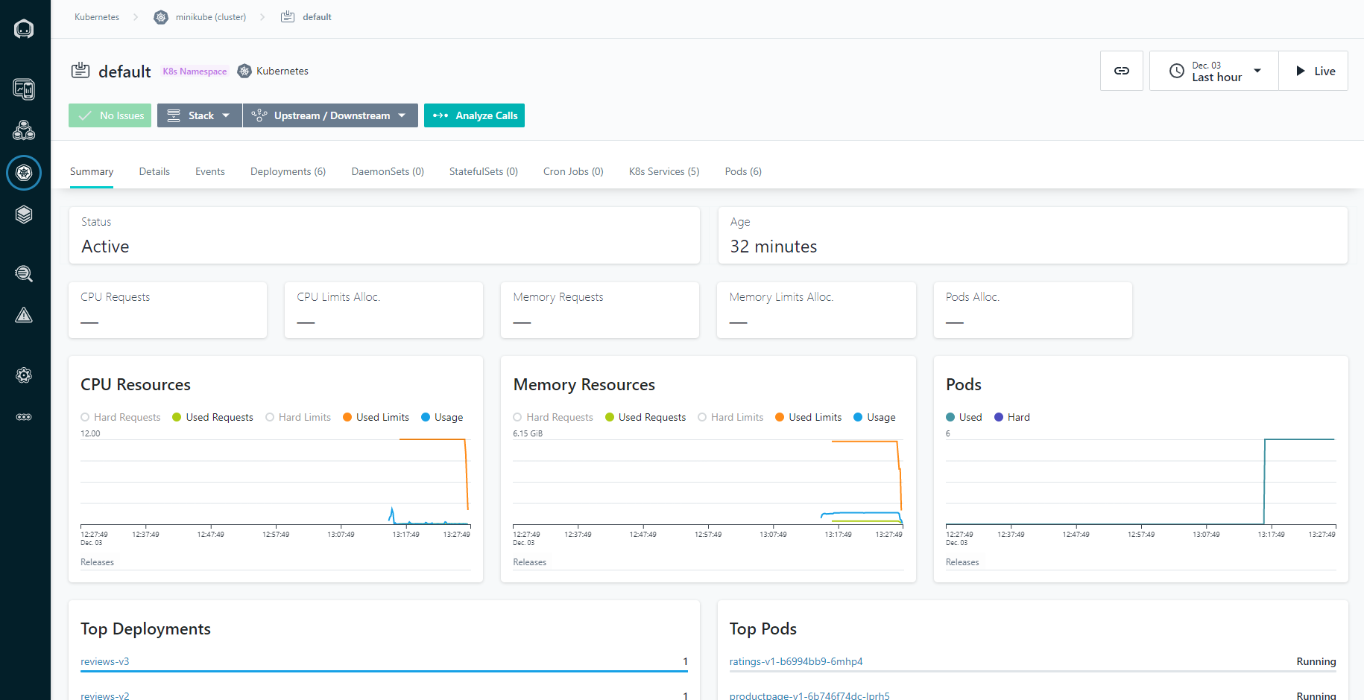The image size is (1364, 700).
Task: Select the Kubernetes wheel icon in the sidebar
Action: tap(24, 173)
